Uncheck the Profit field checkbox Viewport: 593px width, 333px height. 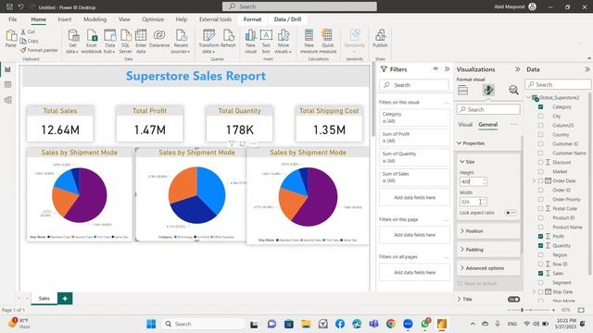(x=540, y=236)
